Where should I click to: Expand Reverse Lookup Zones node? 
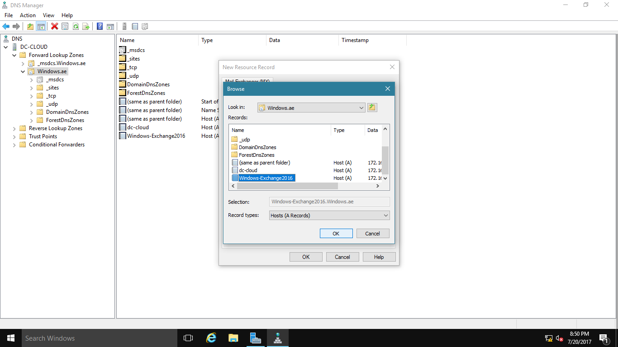tap(14, 128)
